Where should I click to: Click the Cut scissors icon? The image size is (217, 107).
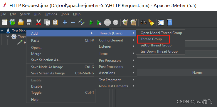(39, 22)
